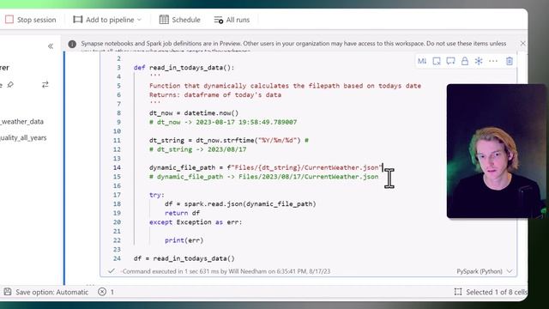Open the Schedule option
Viewport: 549px width, 309px height.
click(x=179, y=20)
